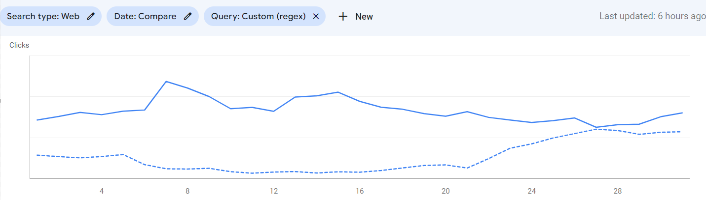This screenshot has width=706, height=200.
Task: Open the 'Search type: Web' filter chip
Action: coord(43,16)
